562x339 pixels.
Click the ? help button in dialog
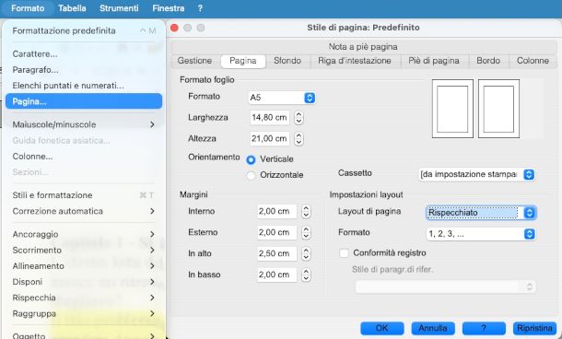tap(484, 328)
